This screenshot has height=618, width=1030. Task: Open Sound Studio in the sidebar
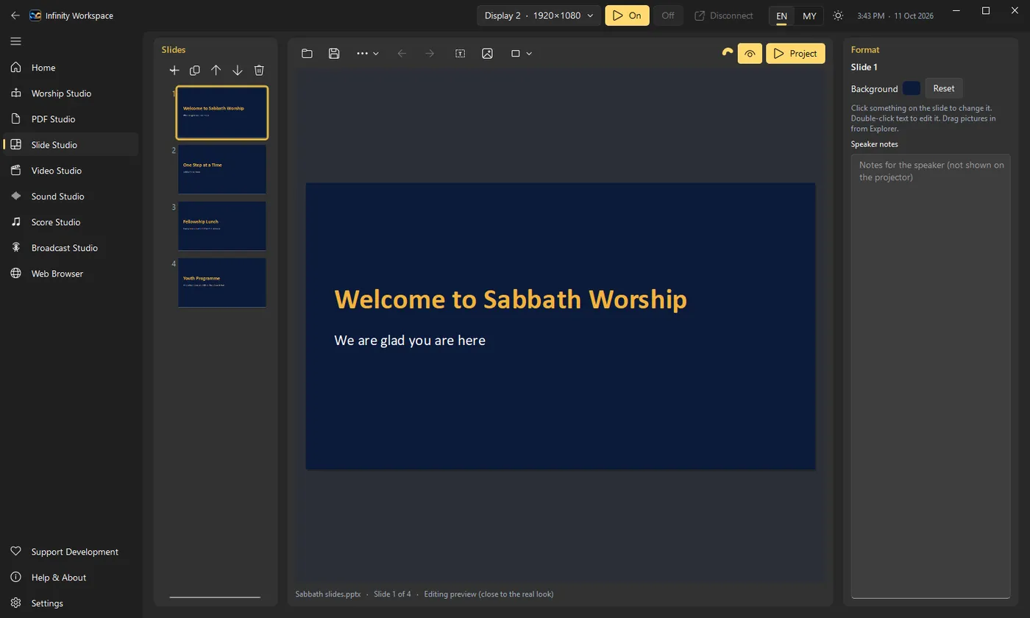pyautogui.click(x=71, y=196)
